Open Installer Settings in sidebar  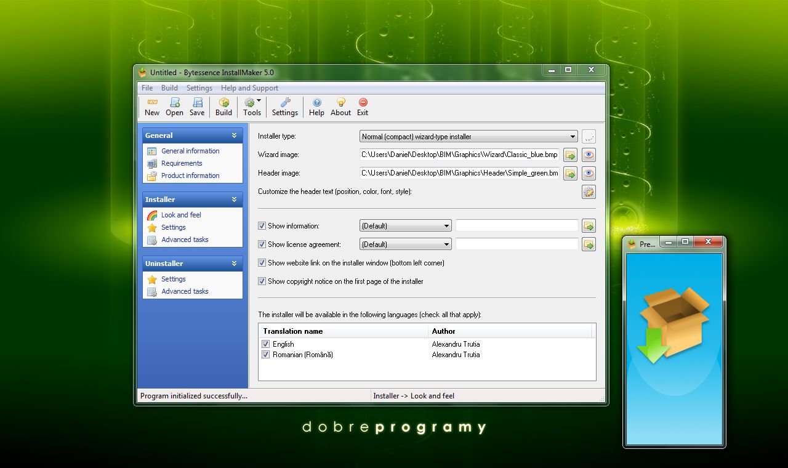click(x=173, y=227)
